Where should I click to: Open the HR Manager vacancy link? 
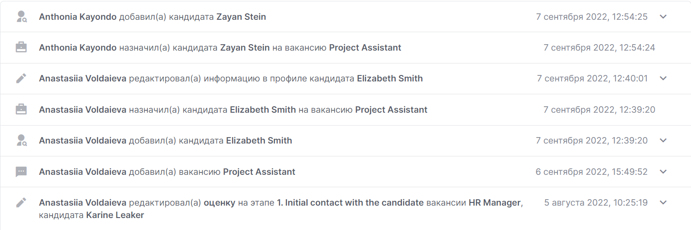495,202
